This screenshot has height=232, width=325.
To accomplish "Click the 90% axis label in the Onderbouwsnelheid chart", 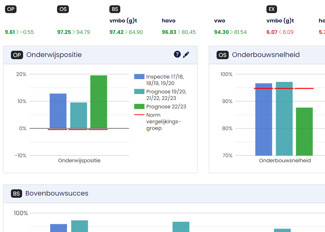I will pyautogui.click(x=227, y=101).
